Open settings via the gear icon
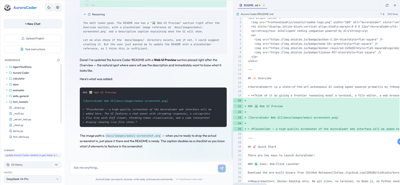The image size is (400, 185). point(58,7)
